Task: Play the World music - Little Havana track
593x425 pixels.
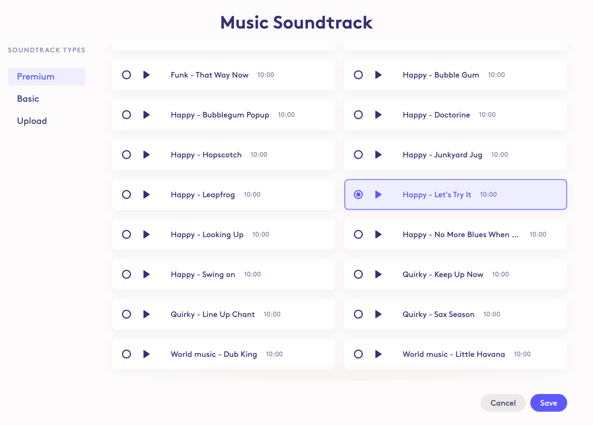Action: point(378,354)
